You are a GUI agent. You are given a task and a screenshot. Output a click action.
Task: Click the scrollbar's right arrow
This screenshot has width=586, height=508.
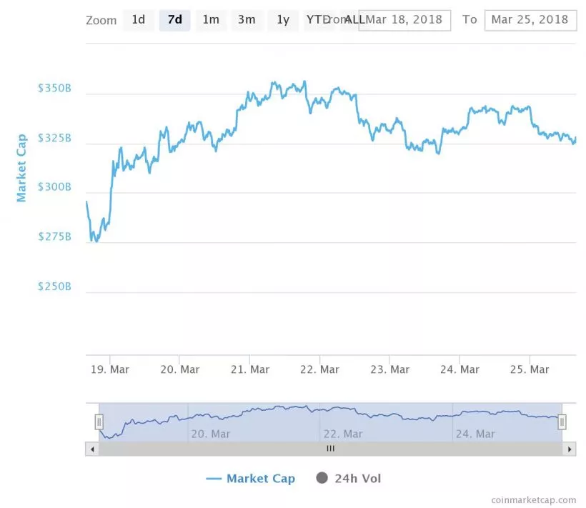(x=570, y=449)
